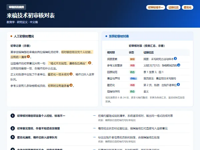Click the arrow before 标出出现作者信息的页码

(x=94, y=137)
